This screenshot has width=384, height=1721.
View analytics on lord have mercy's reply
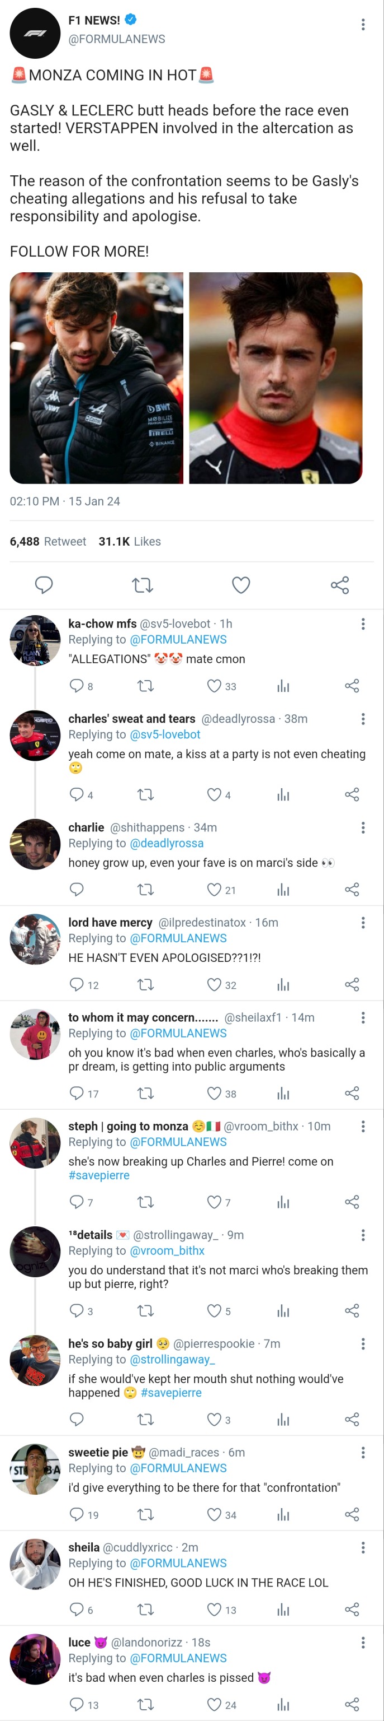283,985
